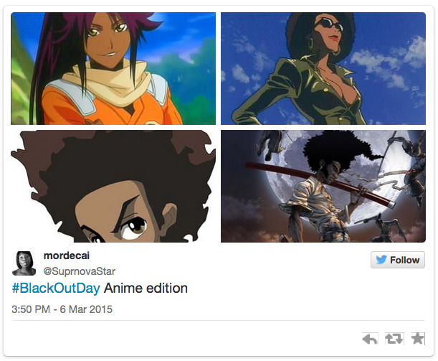Click the mordecai display name
Viewport: 438px width, 361px height.
click(67, 255)
